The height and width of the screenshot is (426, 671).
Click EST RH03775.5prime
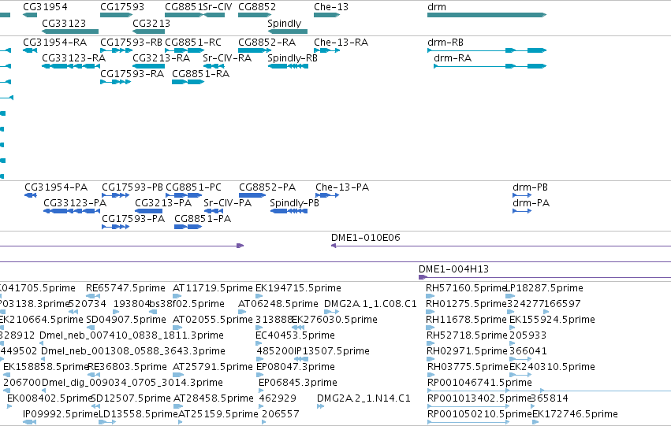pos(431,375)
